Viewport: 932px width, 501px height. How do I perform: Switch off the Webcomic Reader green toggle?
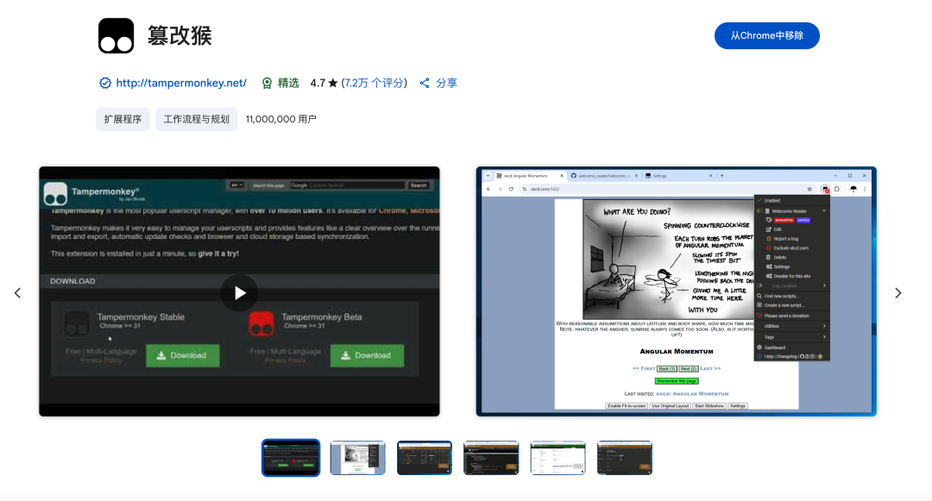759,211
